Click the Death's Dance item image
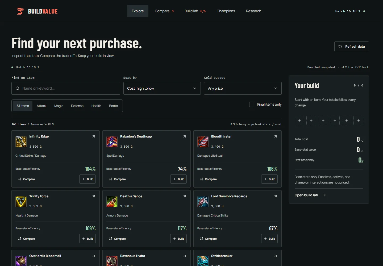 [x=112, y=202]
